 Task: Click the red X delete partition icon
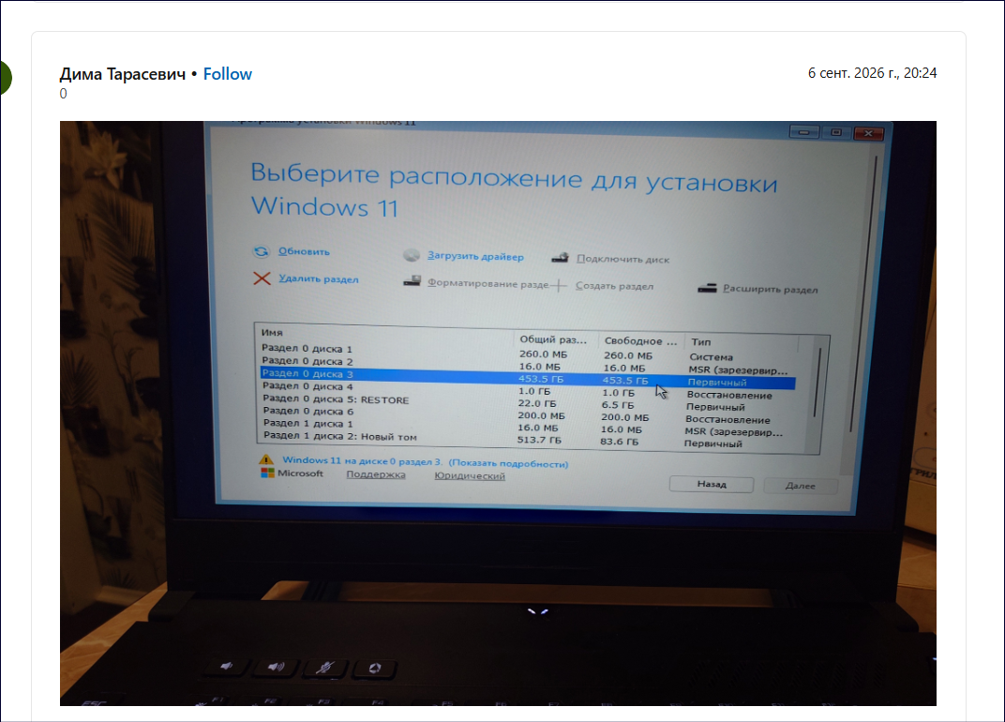[262, 278]
